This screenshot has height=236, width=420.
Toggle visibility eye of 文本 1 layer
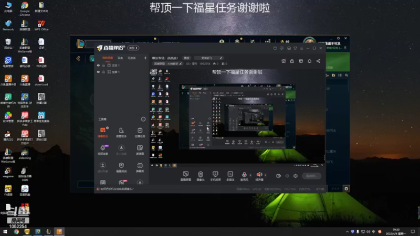tap(98, 65)
